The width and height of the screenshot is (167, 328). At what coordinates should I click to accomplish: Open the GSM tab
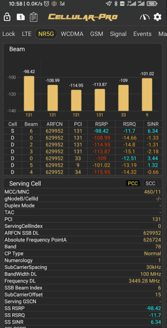tap(97, 34)
